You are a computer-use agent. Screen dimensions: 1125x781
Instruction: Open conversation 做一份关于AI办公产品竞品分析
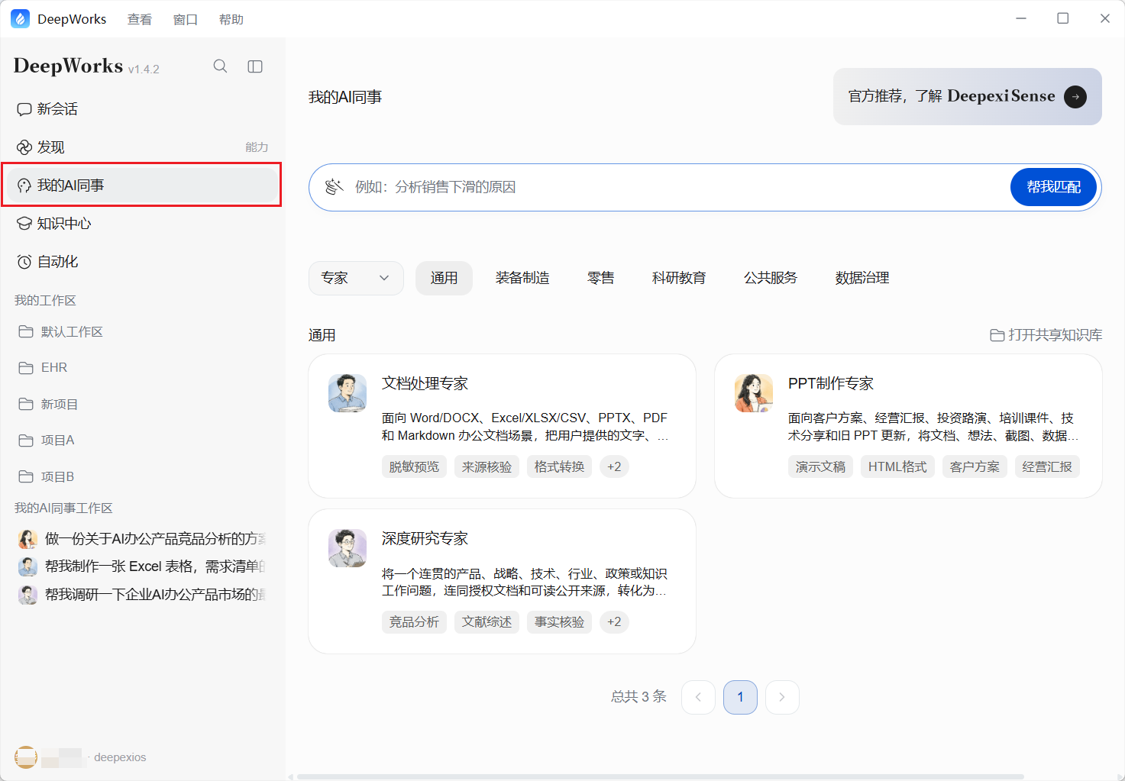[142, 539]
